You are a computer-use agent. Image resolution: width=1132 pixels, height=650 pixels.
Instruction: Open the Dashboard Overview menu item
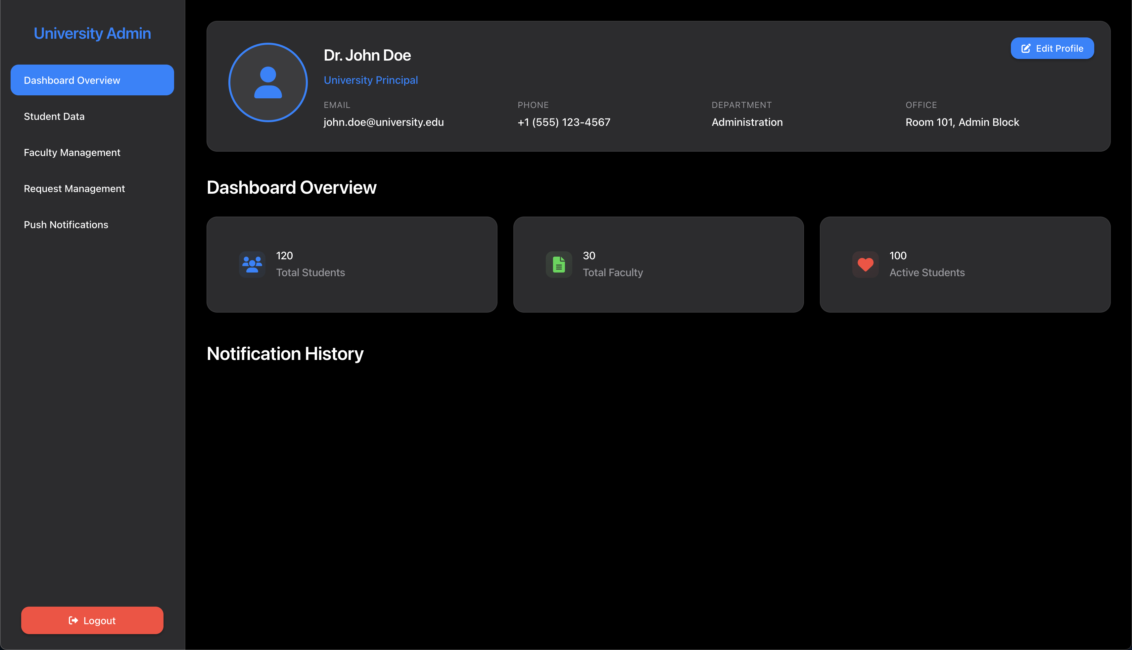pyautogui.click(x=92, y=80)
